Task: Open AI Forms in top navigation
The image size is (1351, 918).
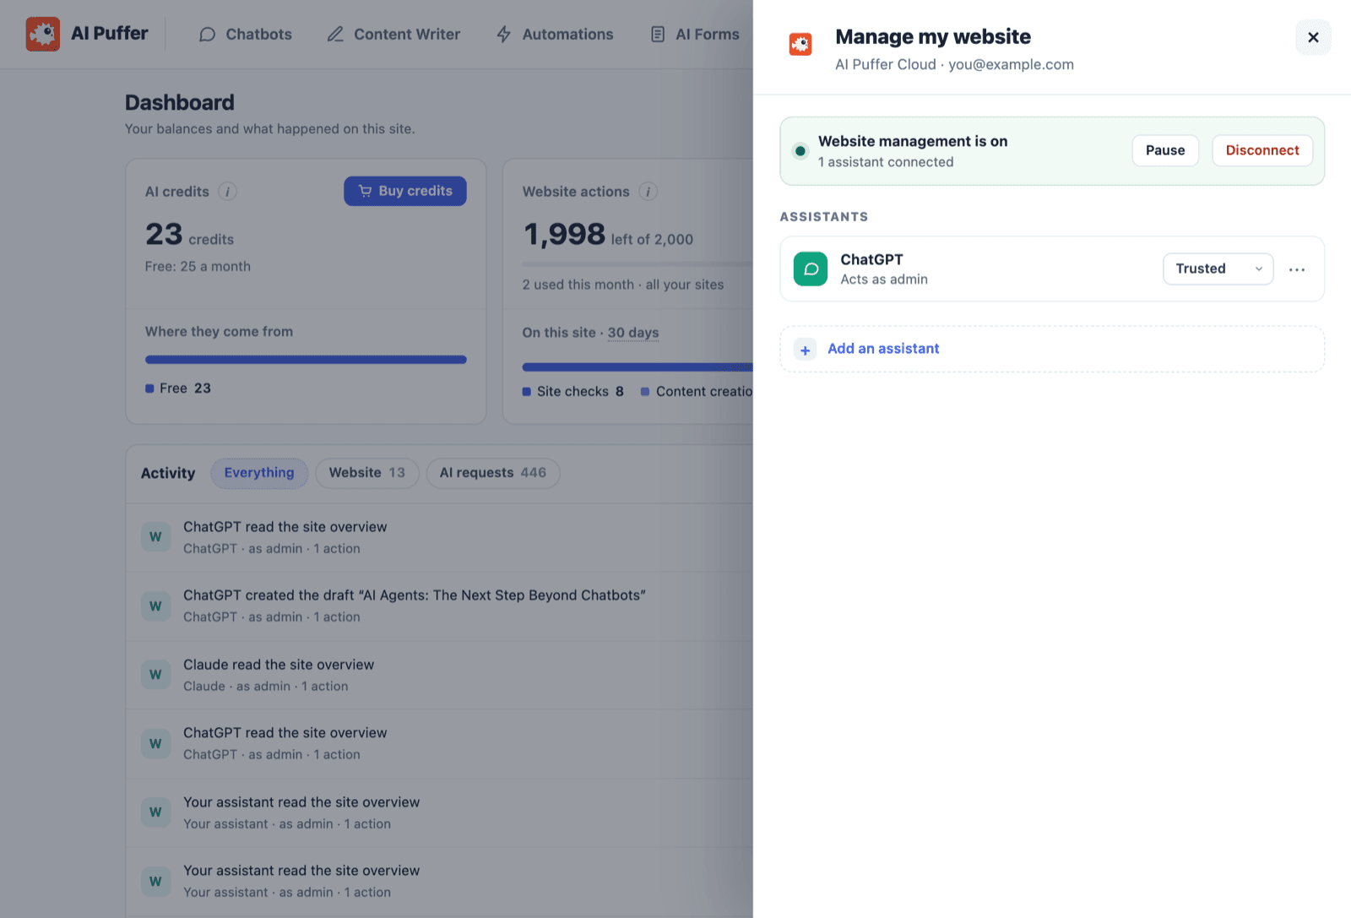Action: pos(695,35)
